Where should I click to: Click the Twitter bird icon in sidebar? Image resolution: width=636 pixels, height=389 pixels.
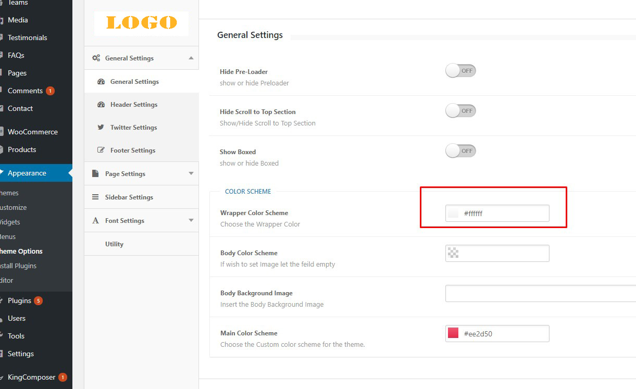point(101,128)
